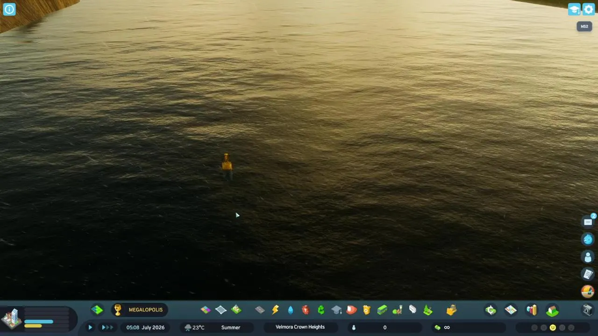Click the MEGALOPOLIS milestone trophy button

(x=139, y=310)
